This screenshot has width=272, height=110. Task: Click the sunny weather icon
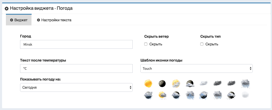[148, 84]
